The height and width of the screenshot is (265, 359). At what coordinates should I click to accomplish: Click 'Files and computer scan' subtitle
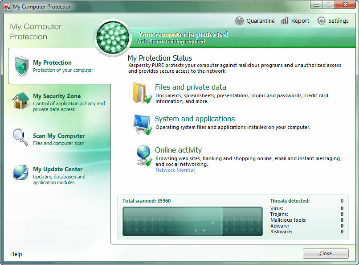tap(59, 143)
